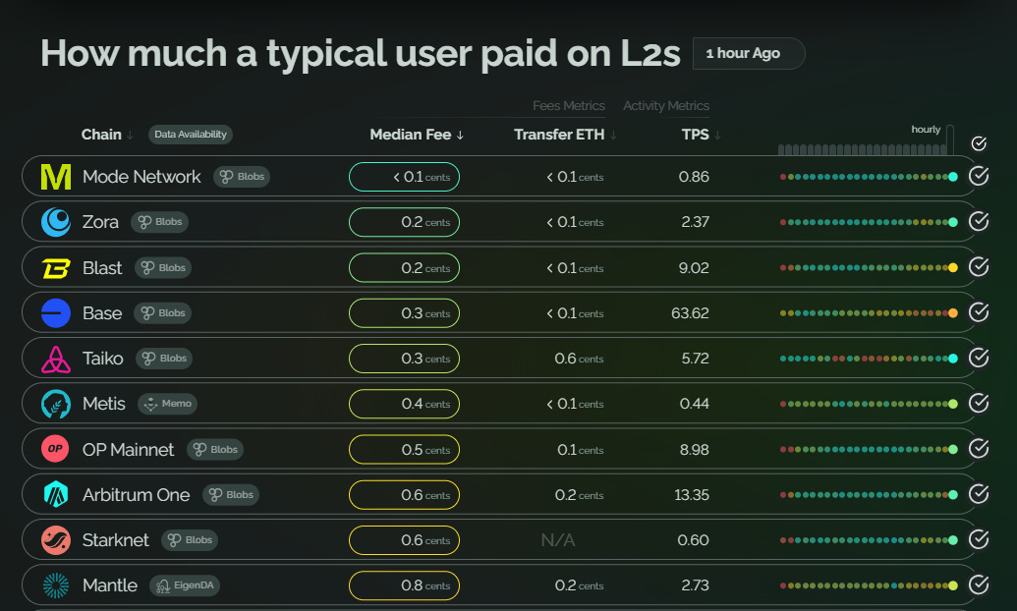Toggle the OP Mainnet row checkmark
This screenshot has height=611, width=1017.
tap(979, 449)
